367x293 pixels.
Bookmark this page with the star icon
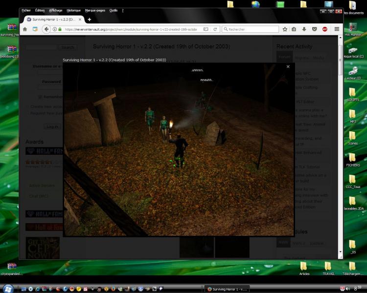coord(285,29)
